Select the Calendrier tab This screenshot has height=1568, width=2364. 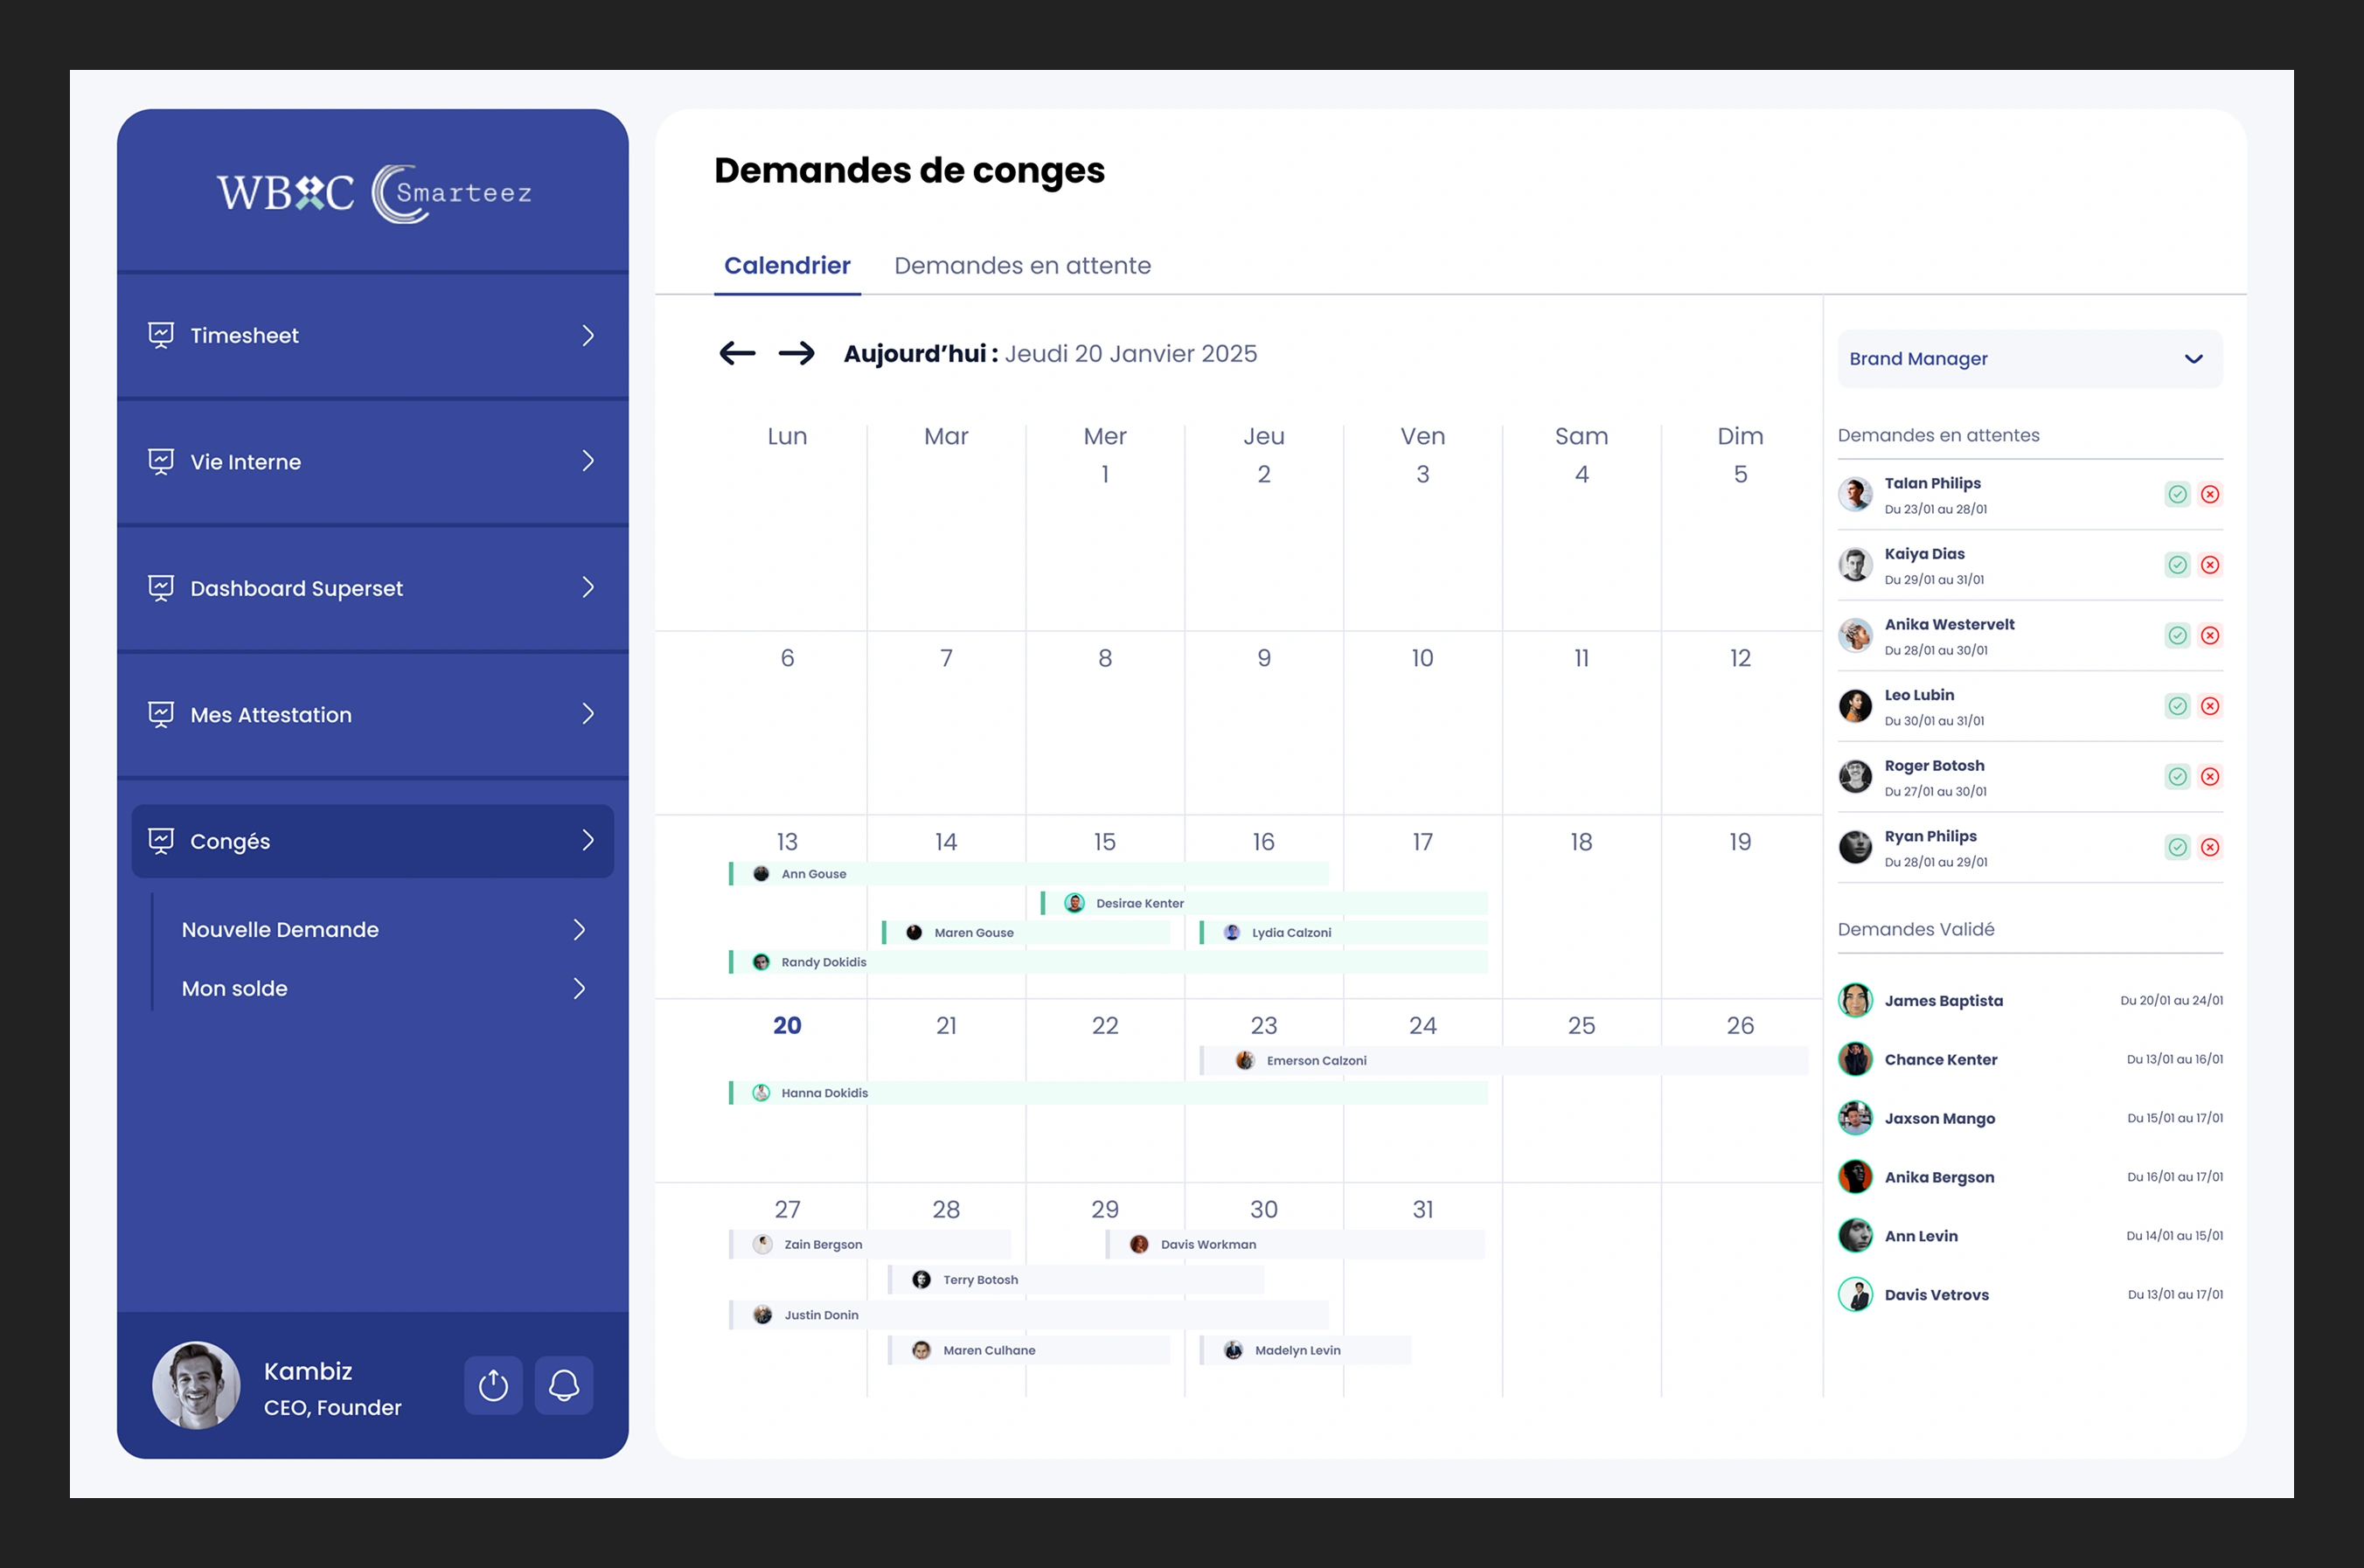(787, 265)
